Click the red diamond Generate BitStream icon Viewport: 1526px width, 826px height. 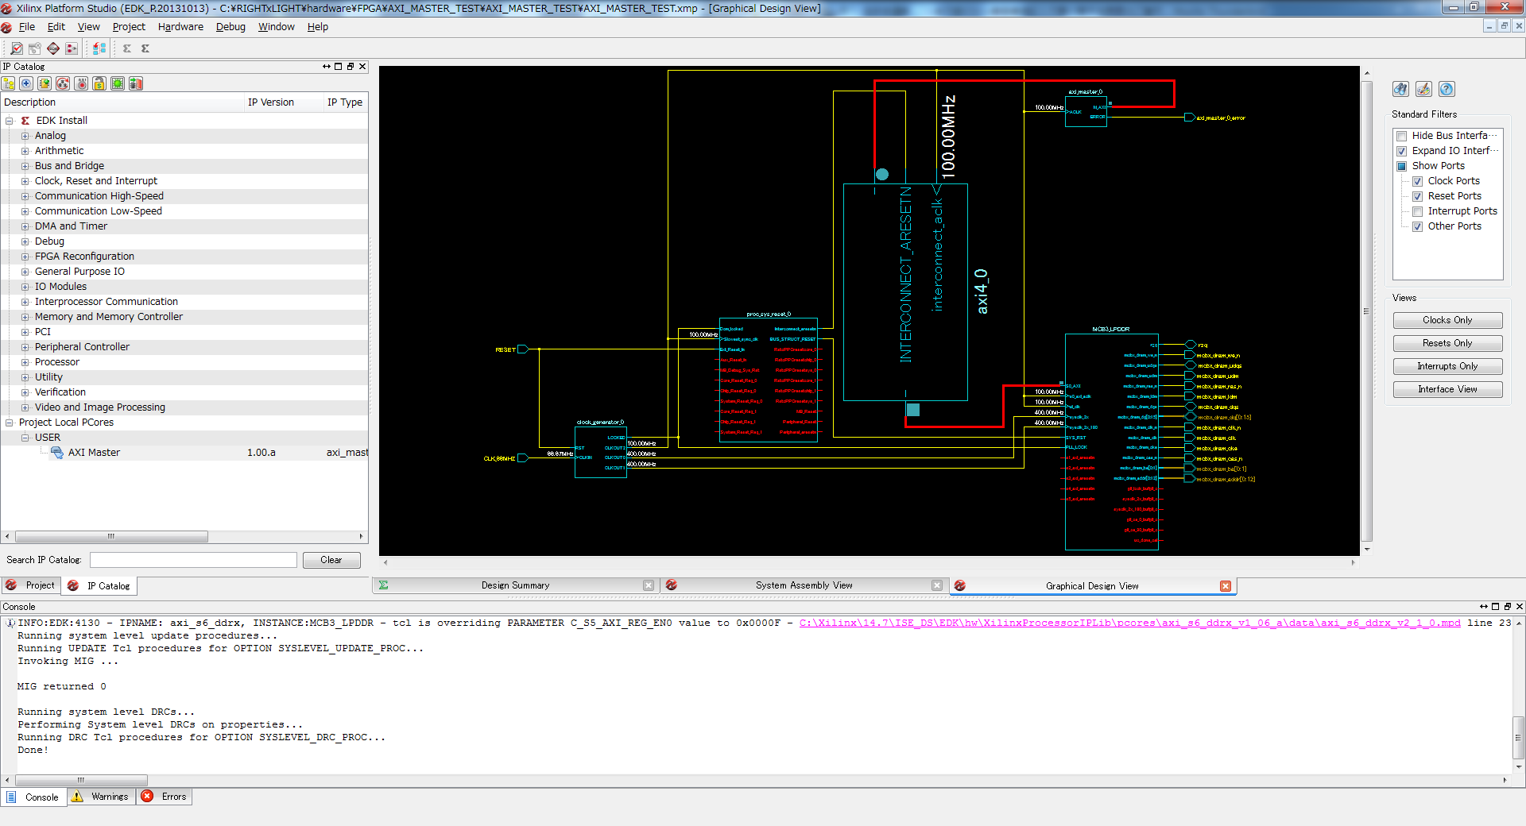[x=53, y=48]
